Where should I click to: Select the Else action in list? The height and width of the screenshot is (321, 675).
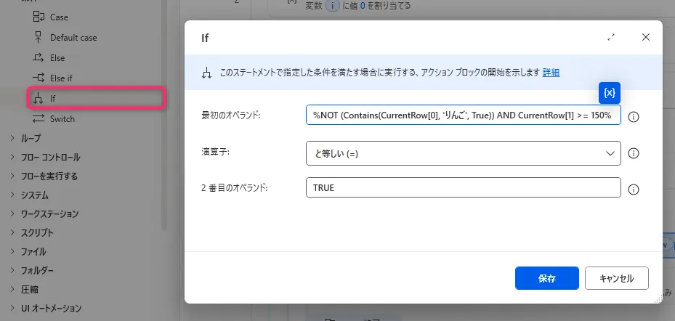(57, 57)
